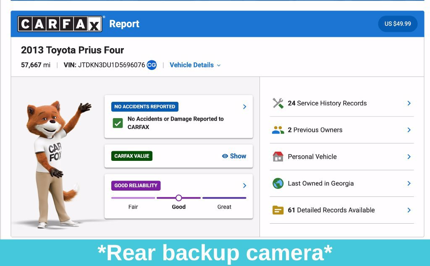Click the wrench and screwdriver service icon
430x266 pixels.
[x=278, y=103]
